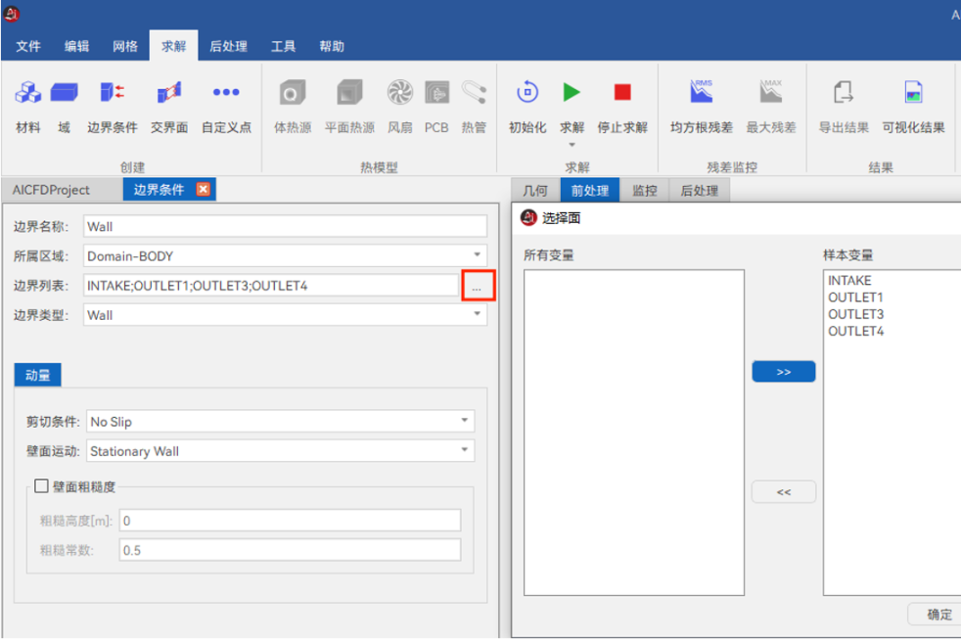Switch to the 求解 ribbon tab
This screenshot has height=639, width=961.
click(173, 46)
